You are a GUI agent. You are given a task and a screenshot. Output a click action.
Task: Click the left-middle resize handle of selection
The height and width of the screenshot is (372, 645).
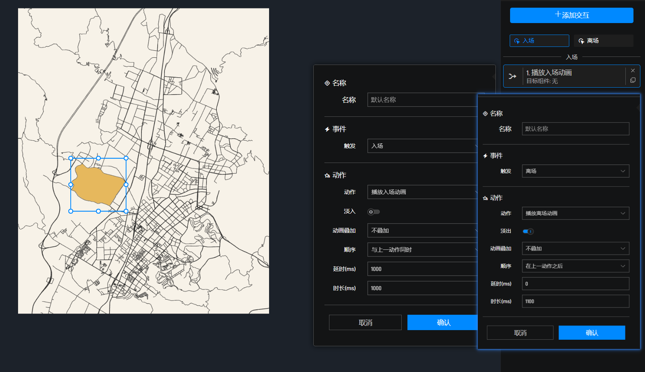tap(71, 184)
